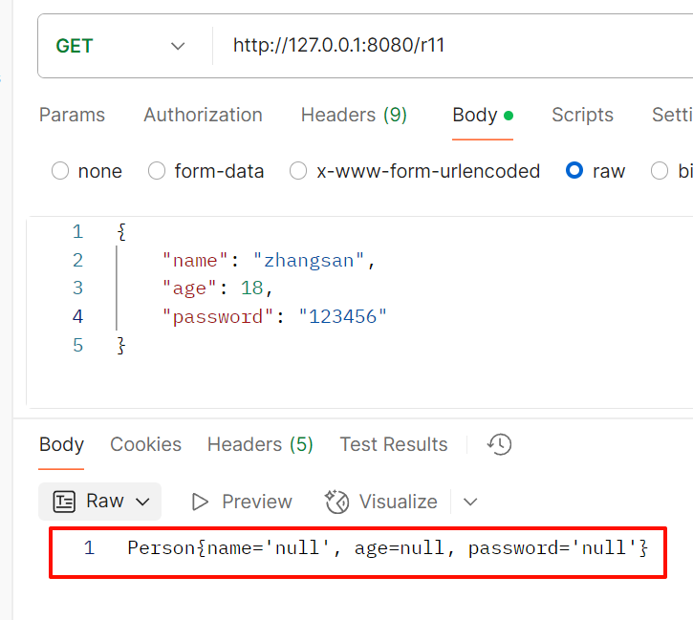The width and height of the screenshot is (693, 620).
Task: Click the request URL input field
Action: (x=453, y=45)
